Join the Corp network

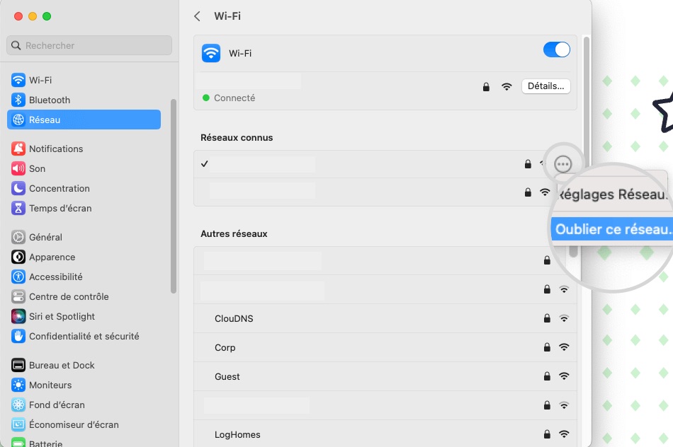[385, 347]
